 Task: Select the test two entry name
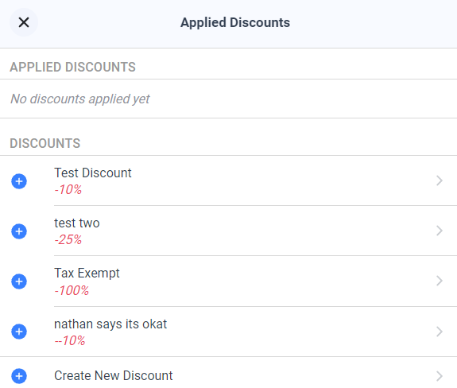tap(77, 223)
